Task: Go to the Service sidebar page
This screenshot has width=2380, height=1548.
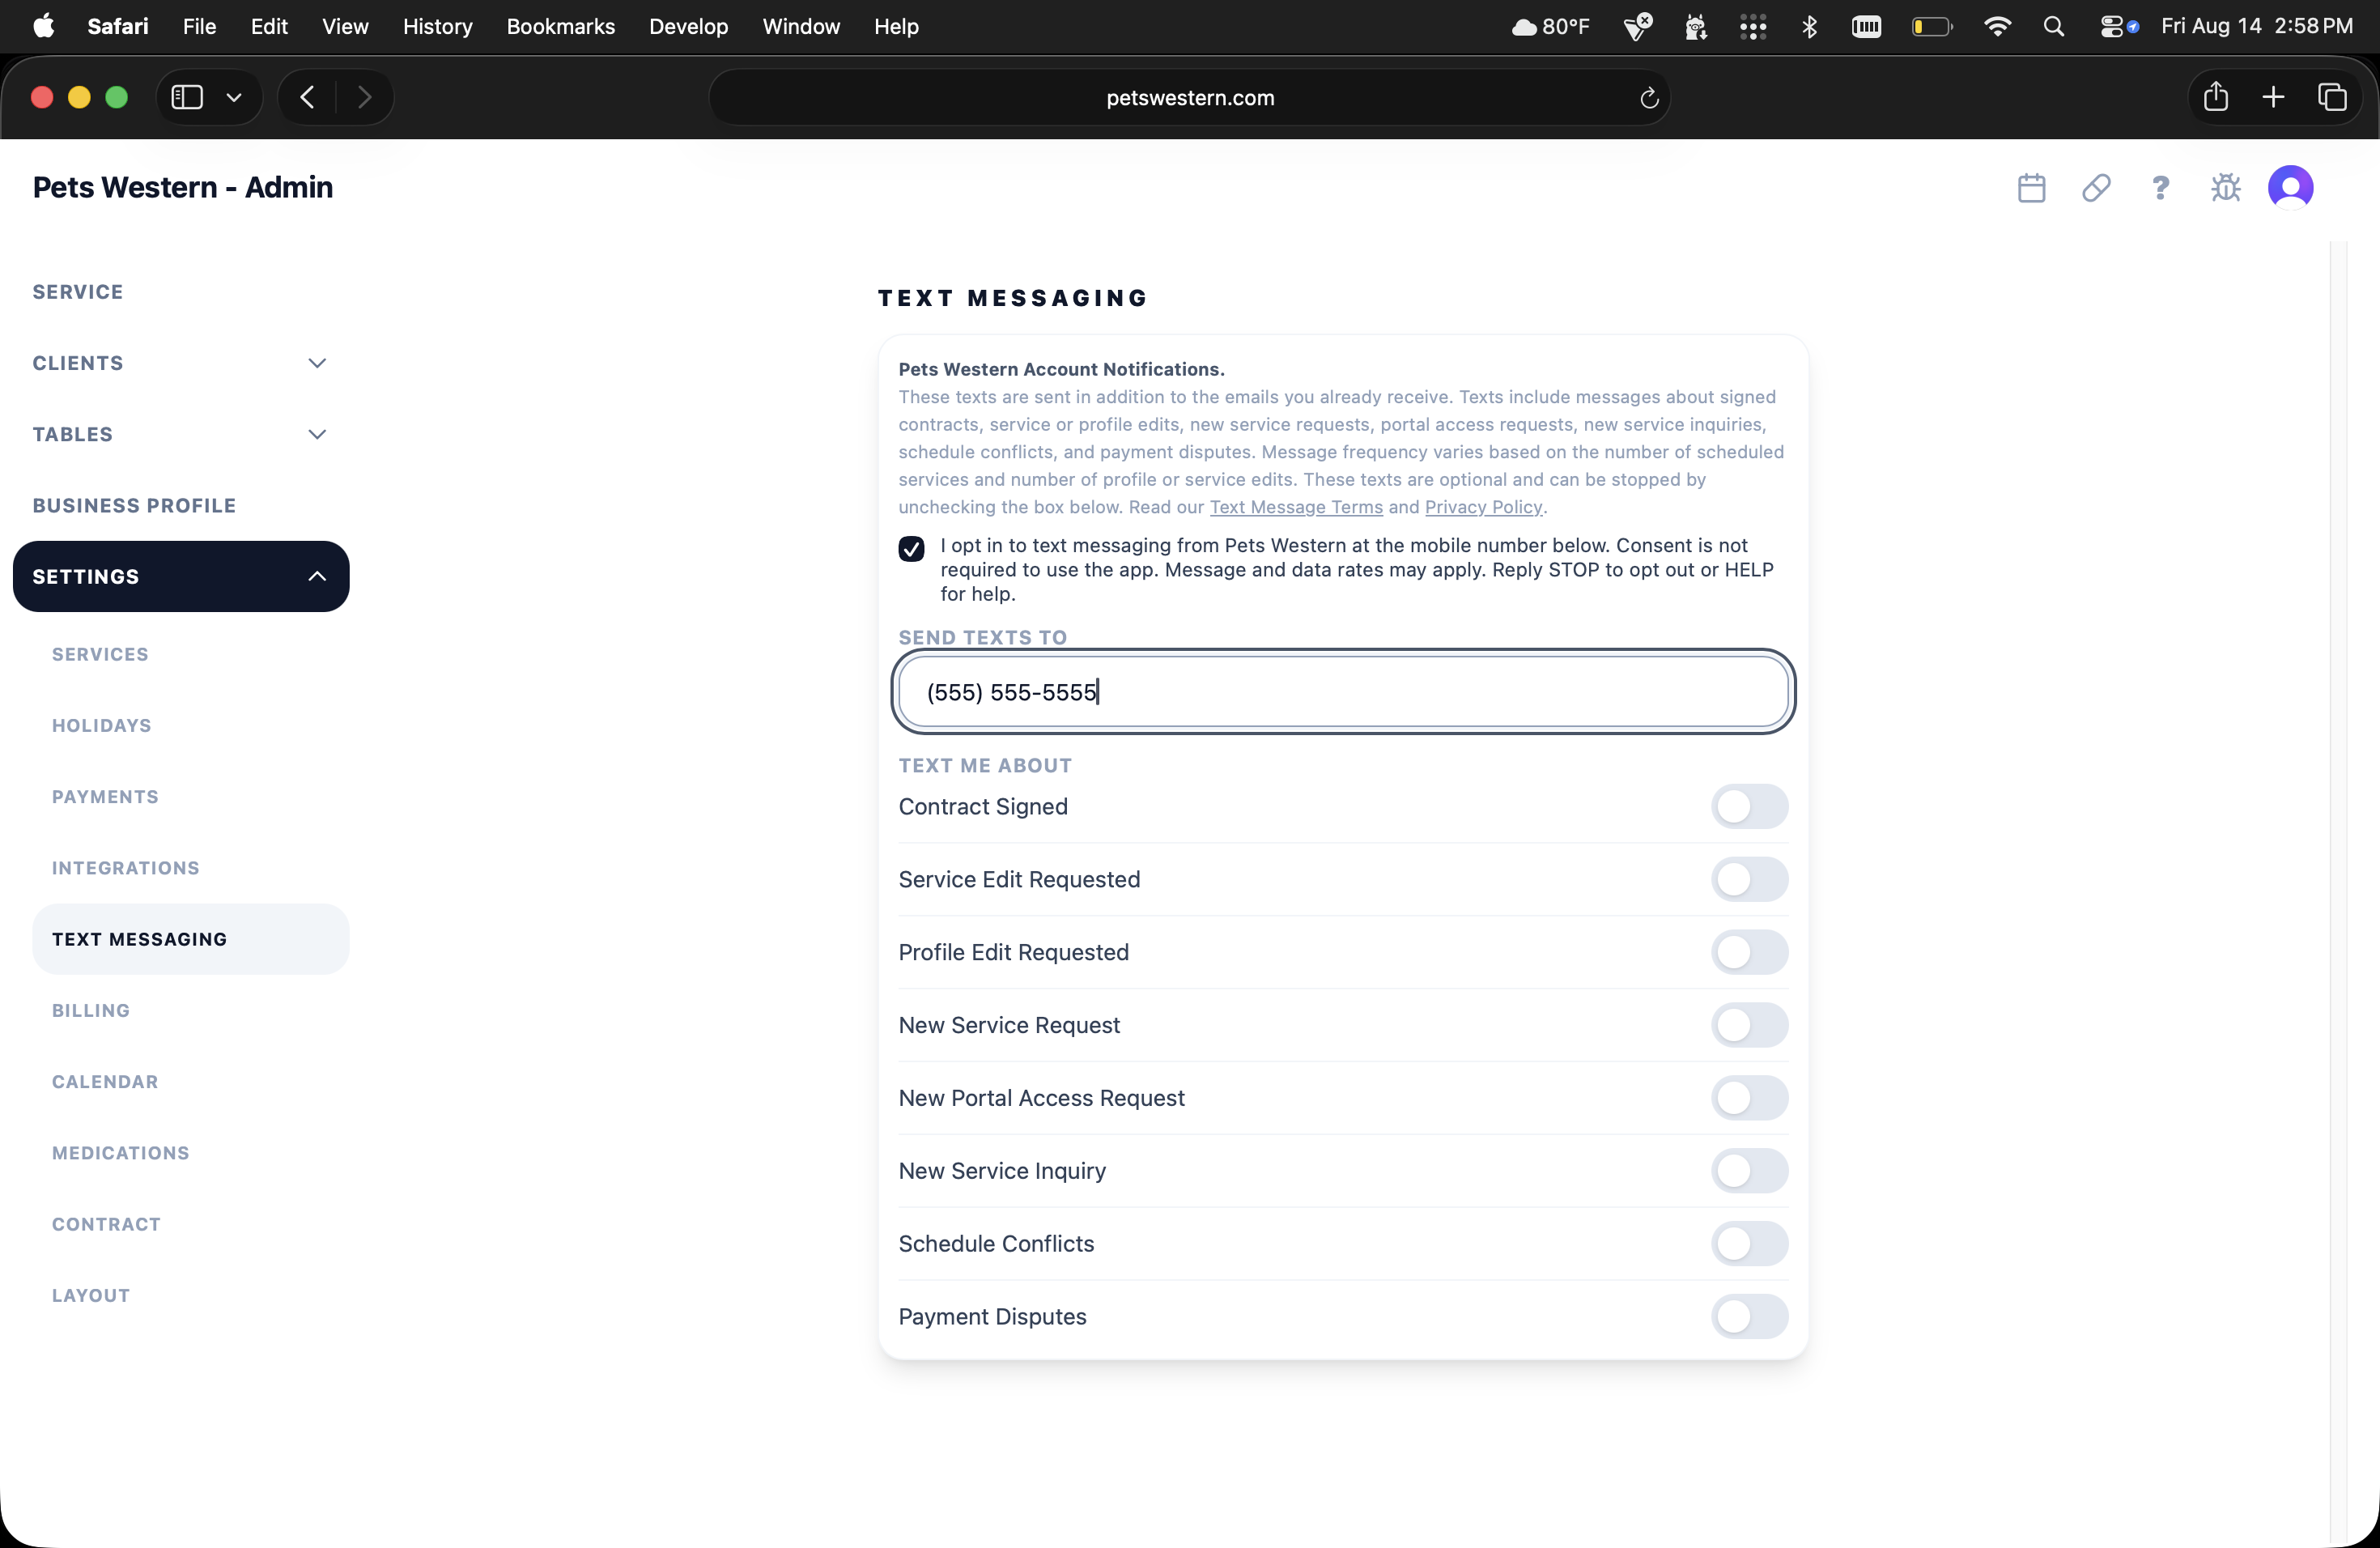Action: (x=78, y=292)
